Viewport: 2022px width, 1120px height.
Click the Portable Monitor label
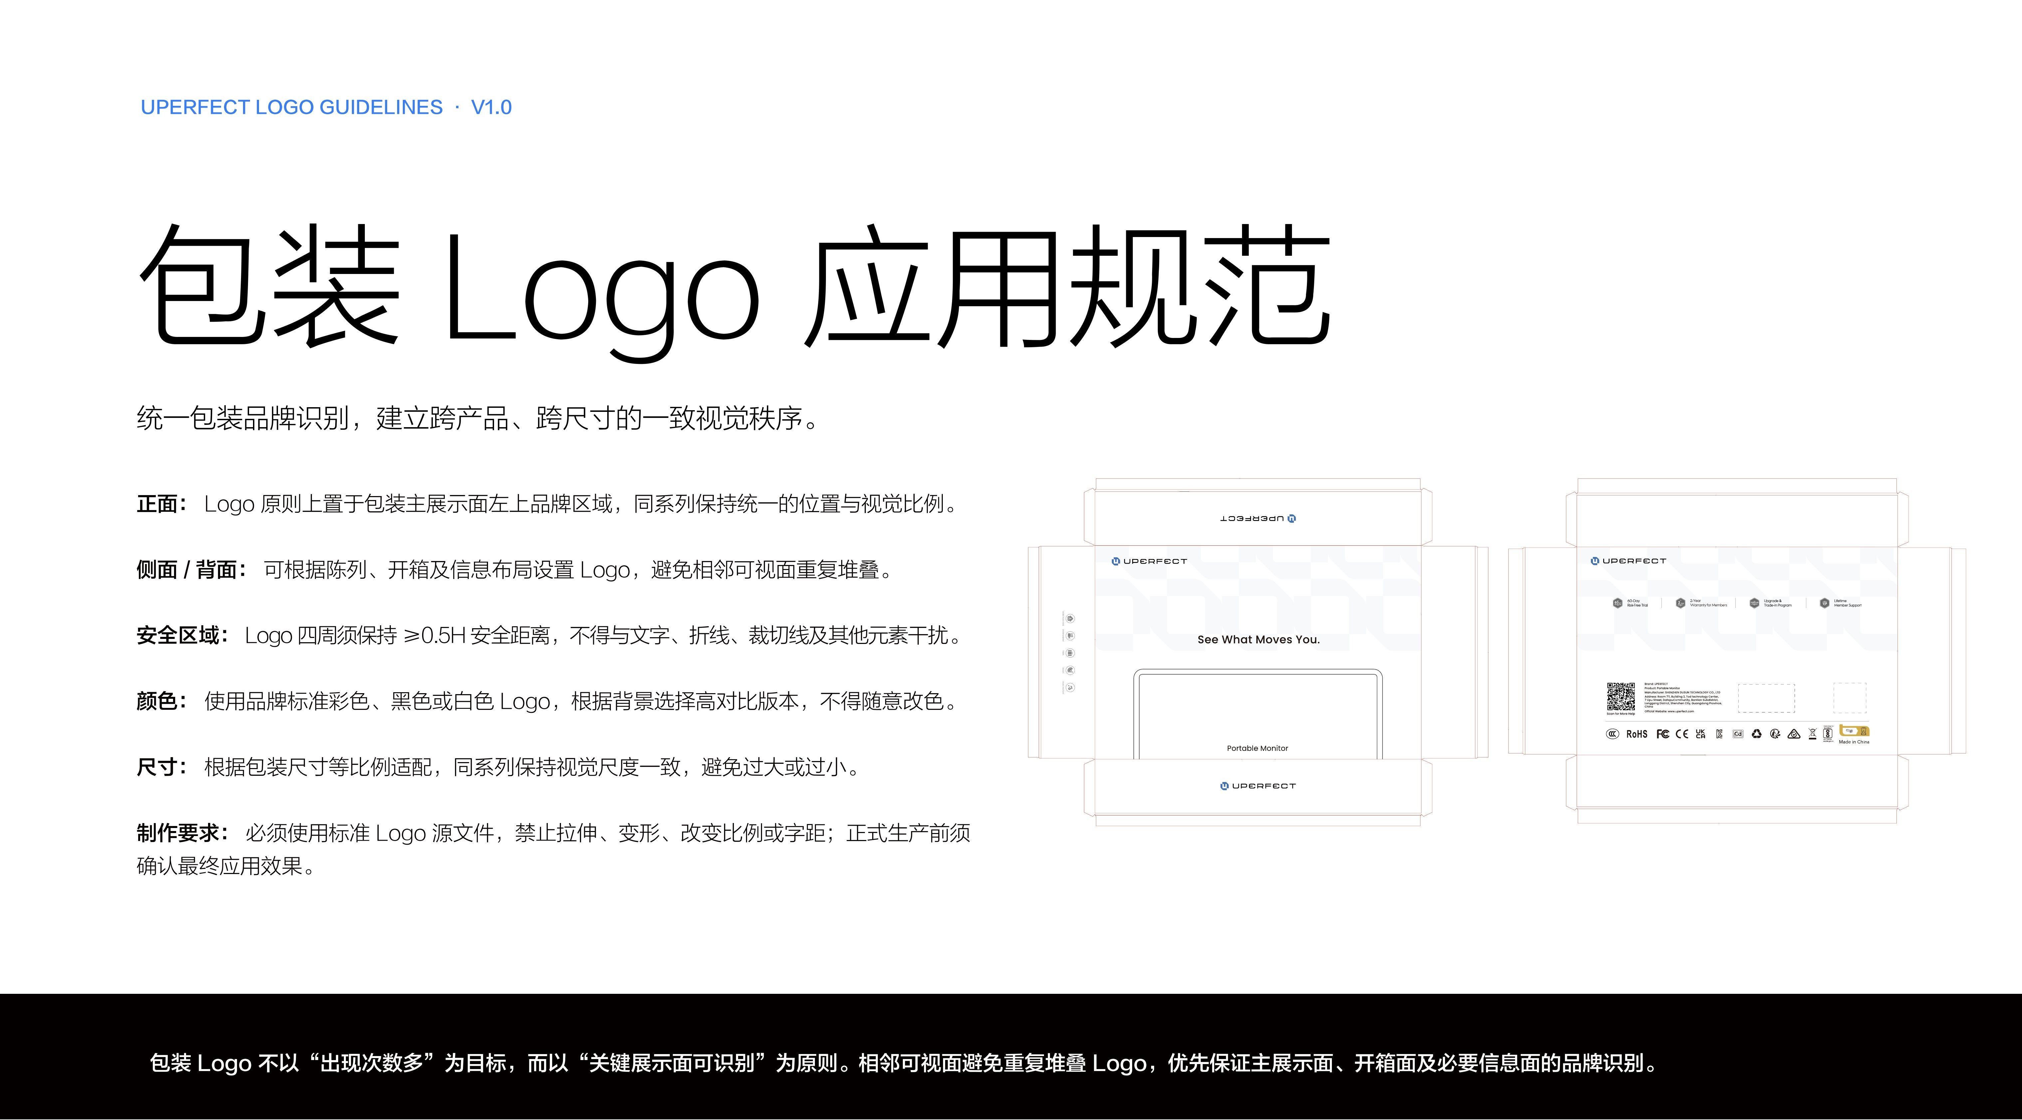1257,748
